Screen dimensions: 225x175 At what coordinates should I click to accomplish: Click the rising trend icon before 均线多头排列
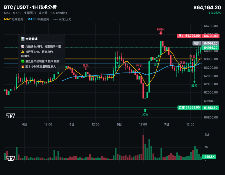pyautogui.click(x=23, y=46)
